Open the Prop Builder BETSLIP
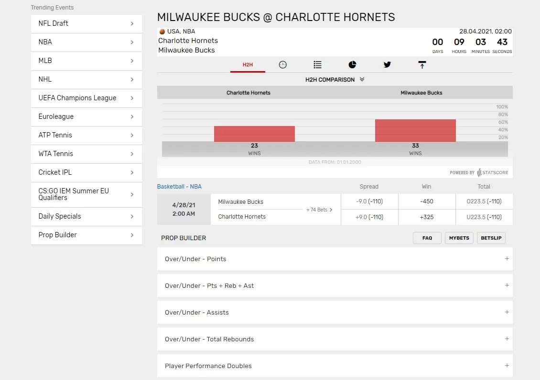This screenshot has height=380, width=540. 491,238
